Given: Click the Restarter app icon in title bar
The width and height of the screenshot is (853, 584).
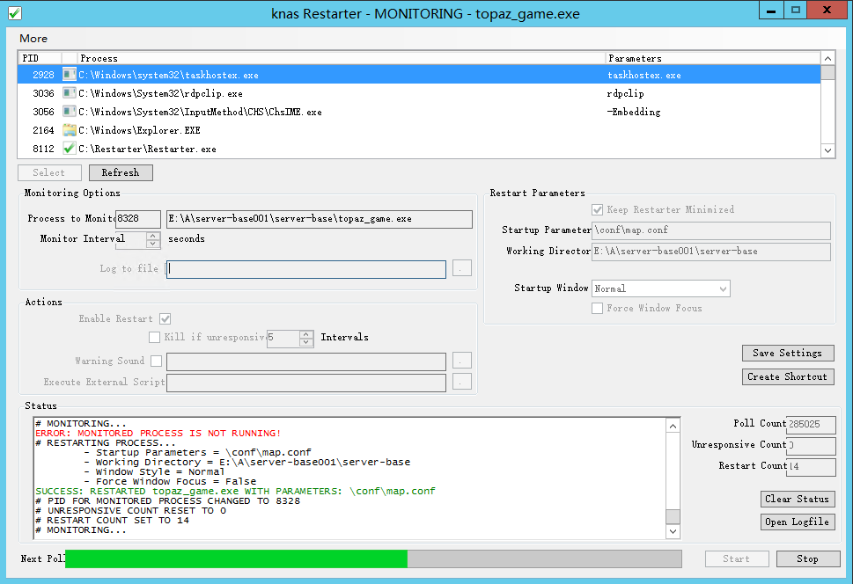Looking at the screenshot, I should [15, 12].
